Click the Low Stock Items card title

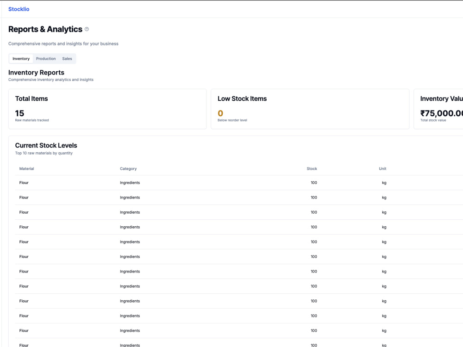click(x=242, y=99)
